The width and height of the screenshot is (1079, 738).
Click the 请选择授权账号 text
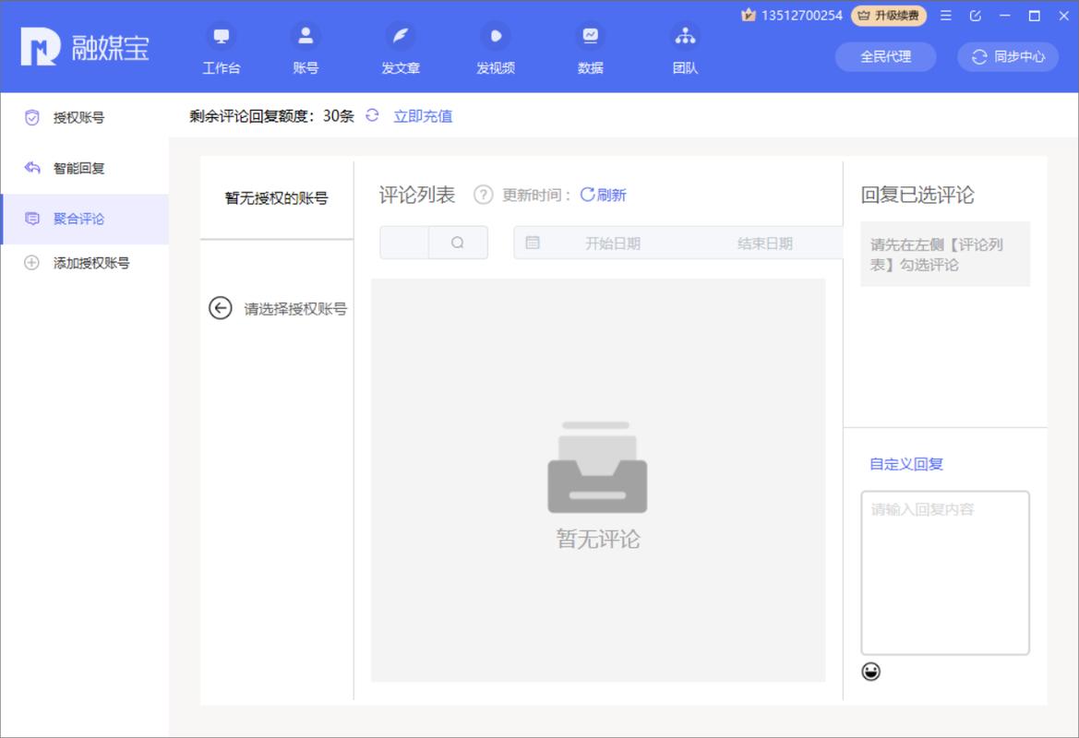pos(295,309)
